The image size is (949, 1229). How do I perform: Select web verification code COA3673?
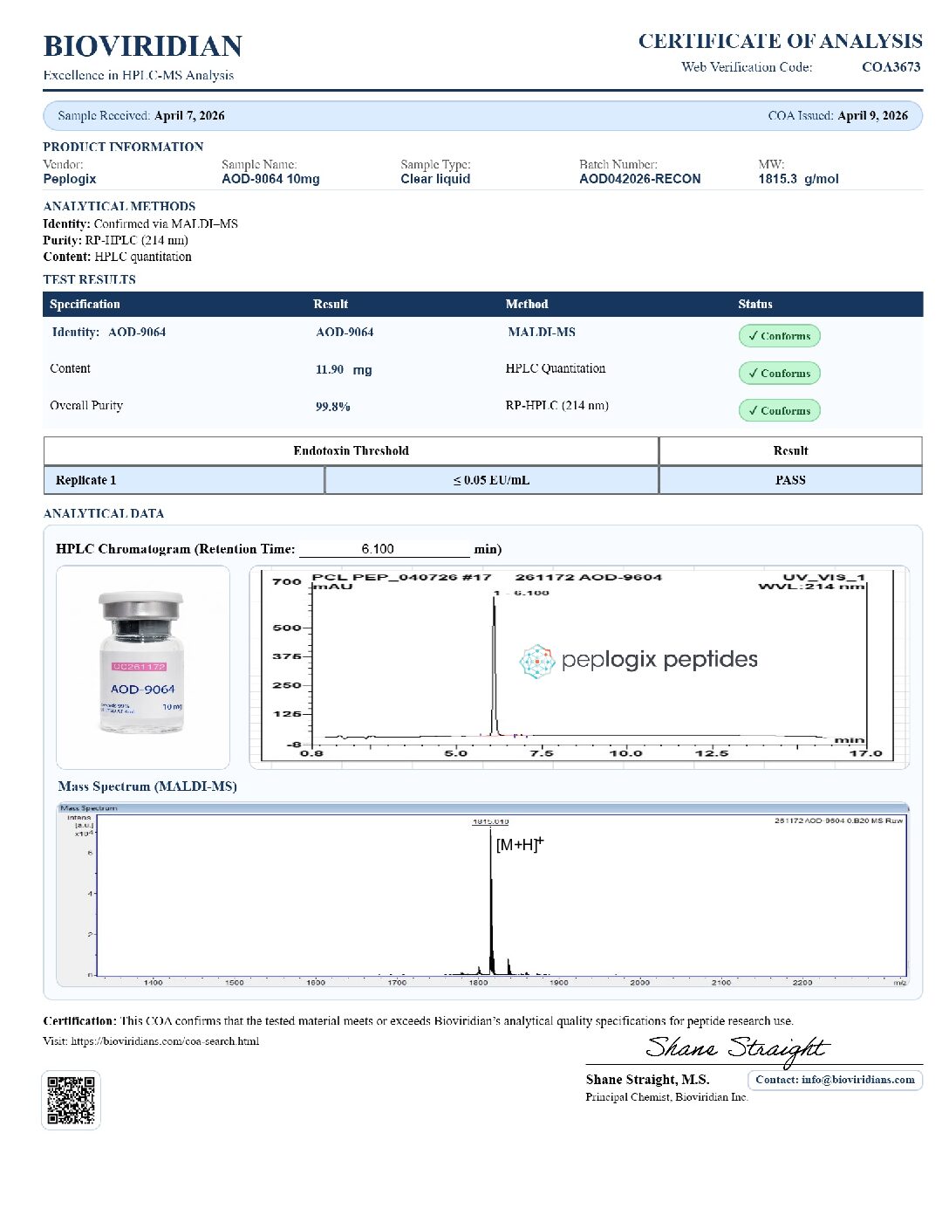click(x=891, y=67)
